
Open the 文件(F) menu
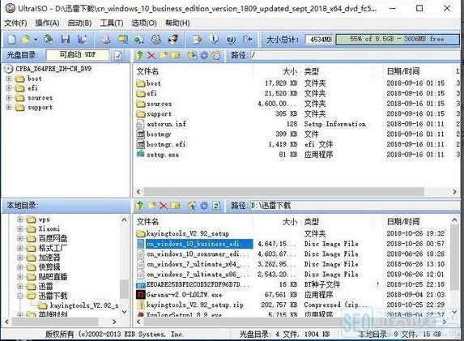pyautogui.click(x=15, y=23)
